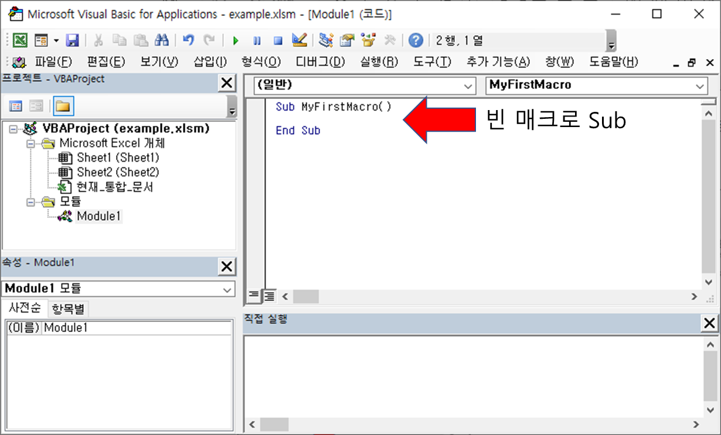Open the 추가 기능(A) menu
The height and width of the screenshot is (435, 721).
498,62
